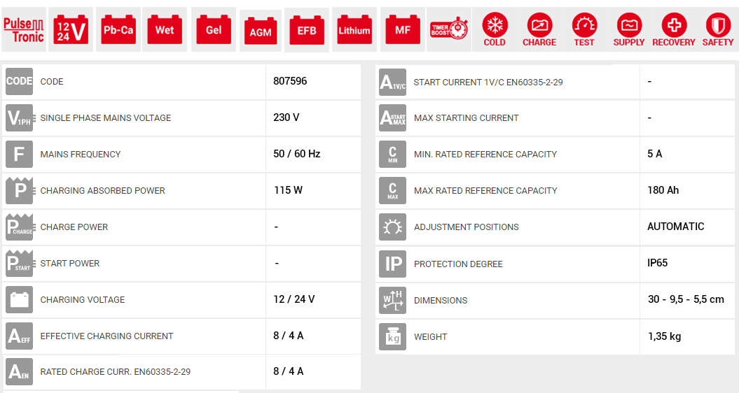Select the MF battery icon
The height and width of the screenshot is (393, 739).
click(403, 30)
